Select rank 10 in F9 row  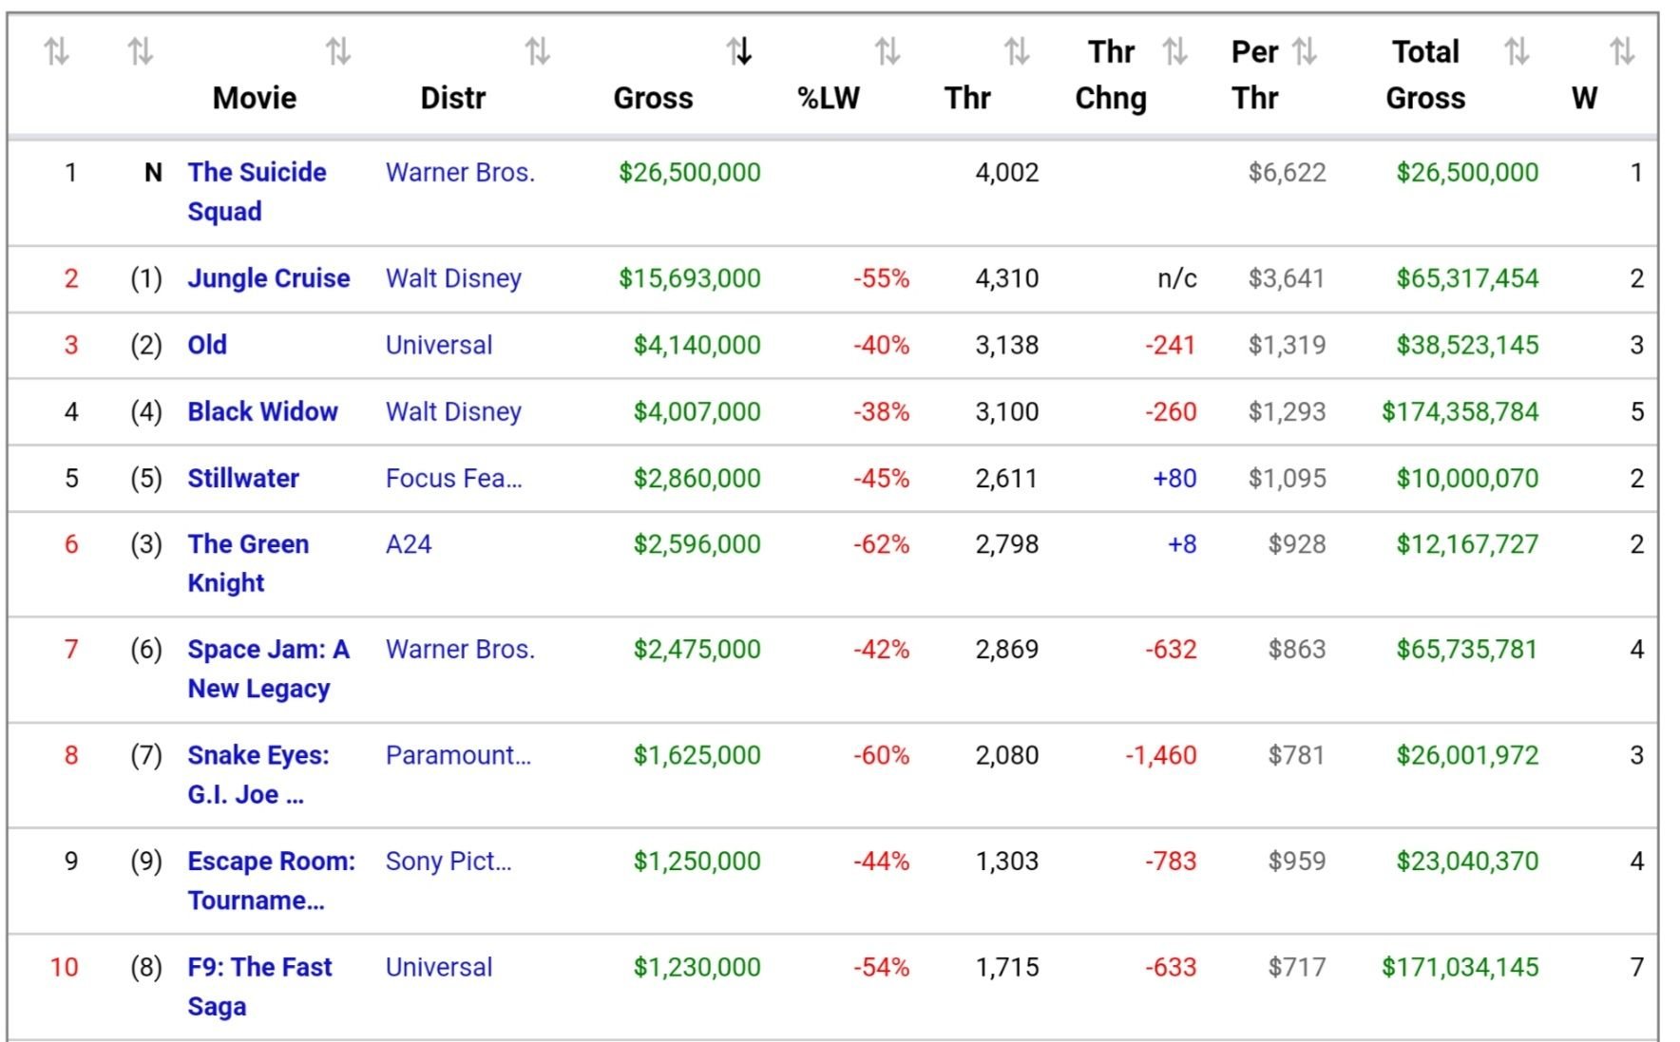[64, 967]
